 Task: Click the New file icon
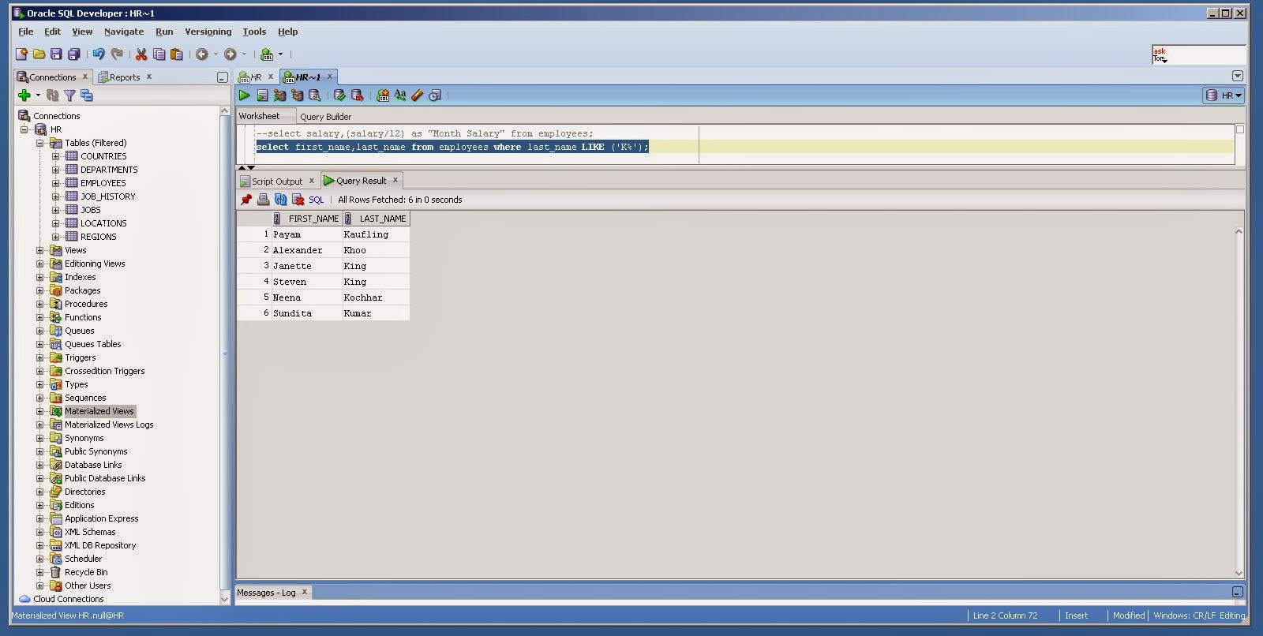point(22,54)
